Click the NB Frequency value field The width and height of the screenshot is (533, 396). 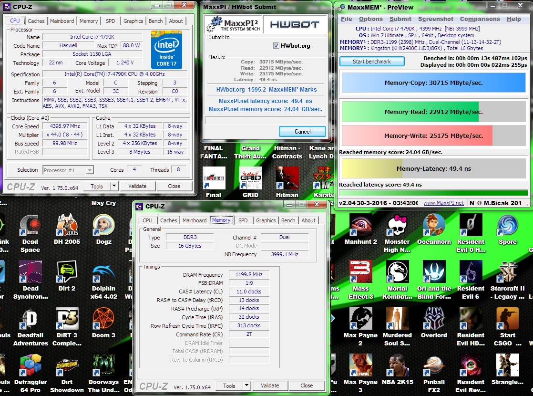coord(285,254)
